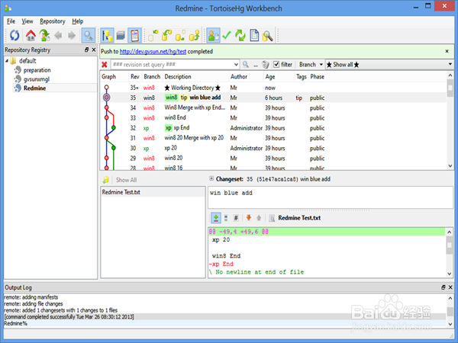Click the search magnifier beside the query box
This screenshot has width=458, height=343.
(246, 65)
